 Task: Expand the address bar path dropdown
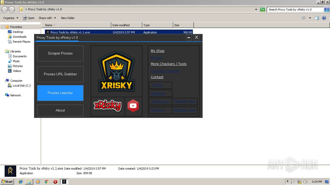pyautogui.click(x=256, y=10)
